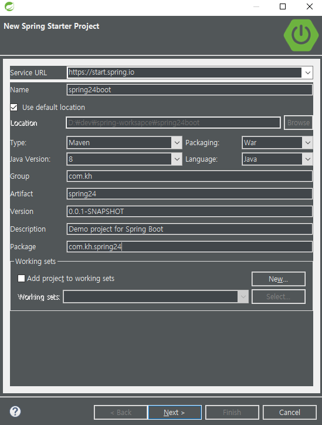Click the Next button
The width and height of the screenshot is (322, 425).
pos(175,412)
